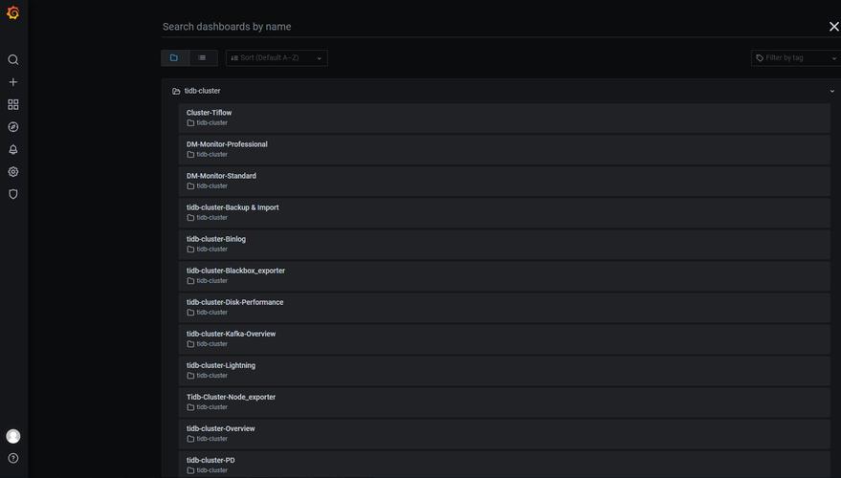Click folder icon under tidb-cluster-Binlog
This screenshot has width=841, height=478.
pyautogui.click(x=190, y=250)
